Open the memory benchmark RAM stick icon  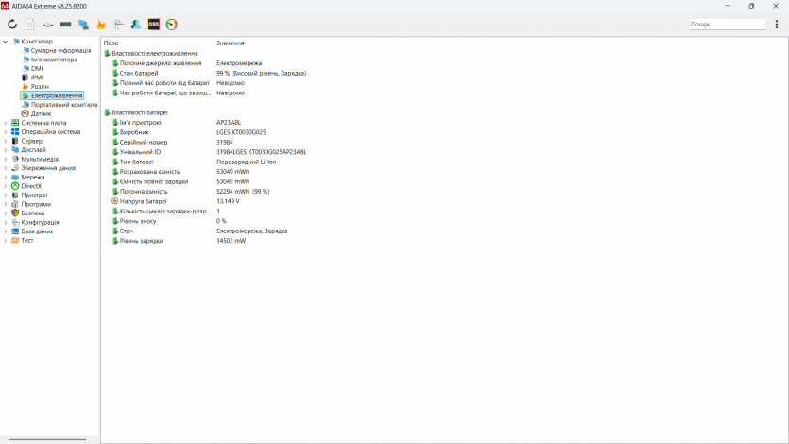tap(65, 25)
